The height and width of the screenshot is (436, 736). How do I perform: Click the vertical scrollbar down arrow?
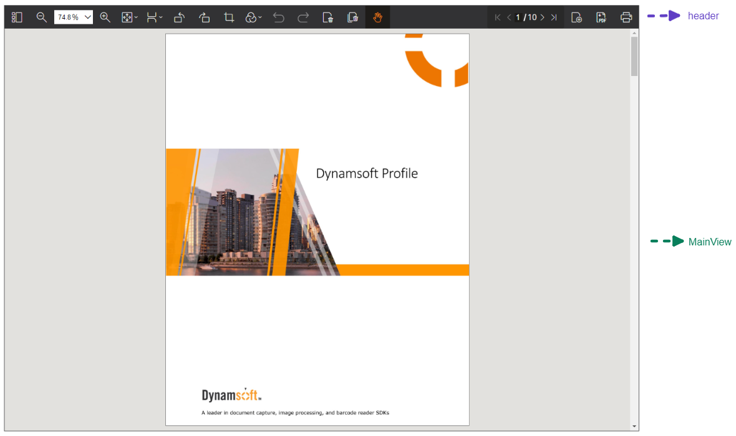tap(634, 427)
